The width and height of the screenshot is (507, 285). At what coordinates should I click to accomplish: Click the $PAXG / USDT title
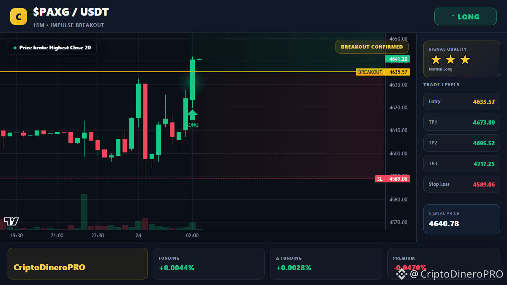tap(71, 13)
